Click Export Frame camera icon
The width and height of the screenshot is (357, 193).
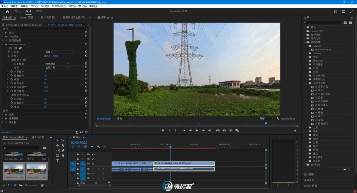[231, 131]
